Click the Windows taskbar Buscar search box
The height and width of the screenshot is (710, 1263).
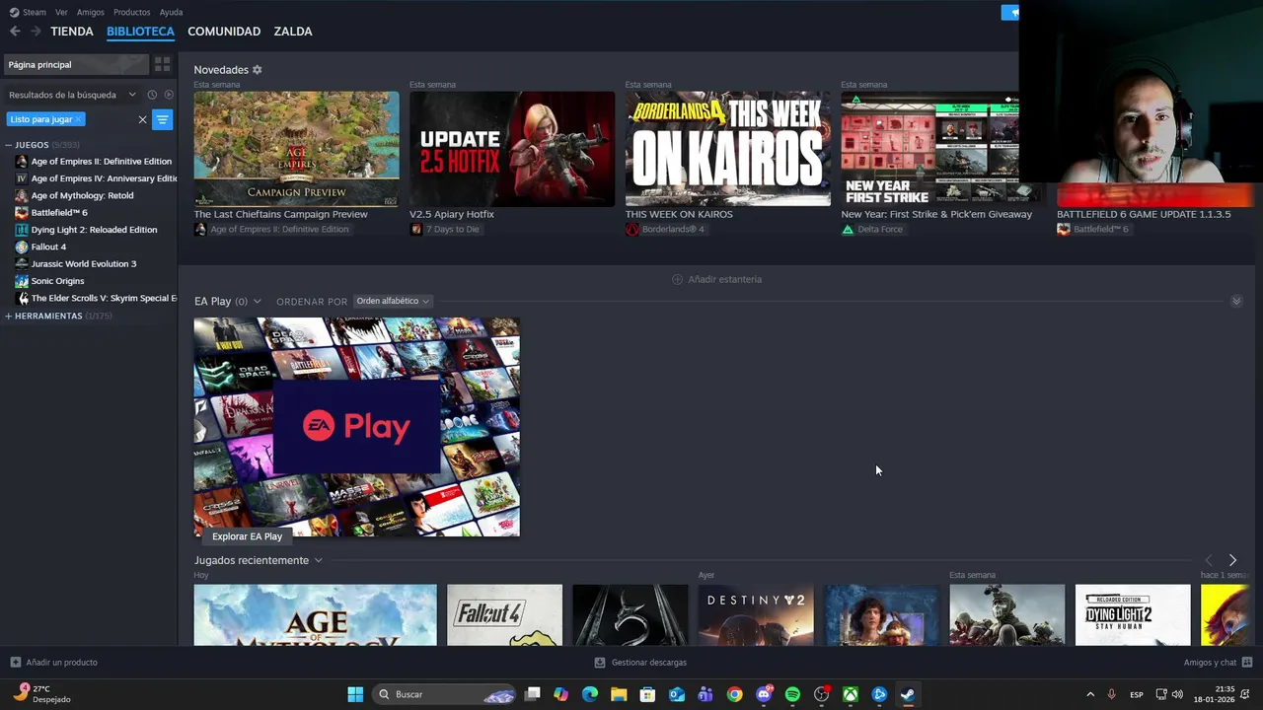[446, 694]
